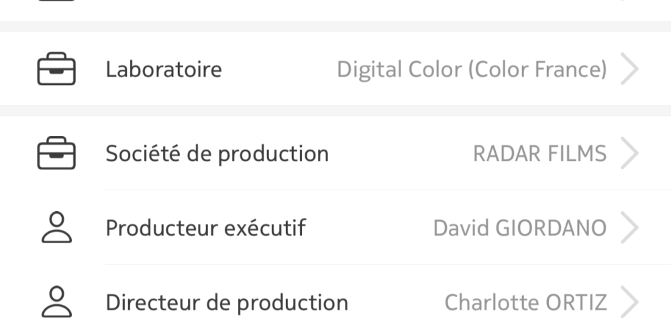Tap the briefcase icon beside Laboratoire
The width and height of the screenshot is (671, 325).
pyautogui.click(x=56, y=69)
